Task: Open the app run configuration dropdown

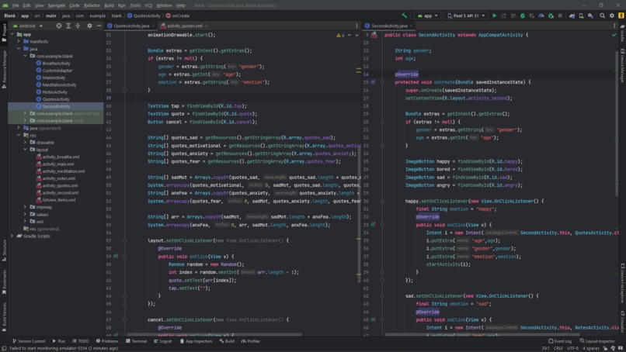Action: (428, 16)
